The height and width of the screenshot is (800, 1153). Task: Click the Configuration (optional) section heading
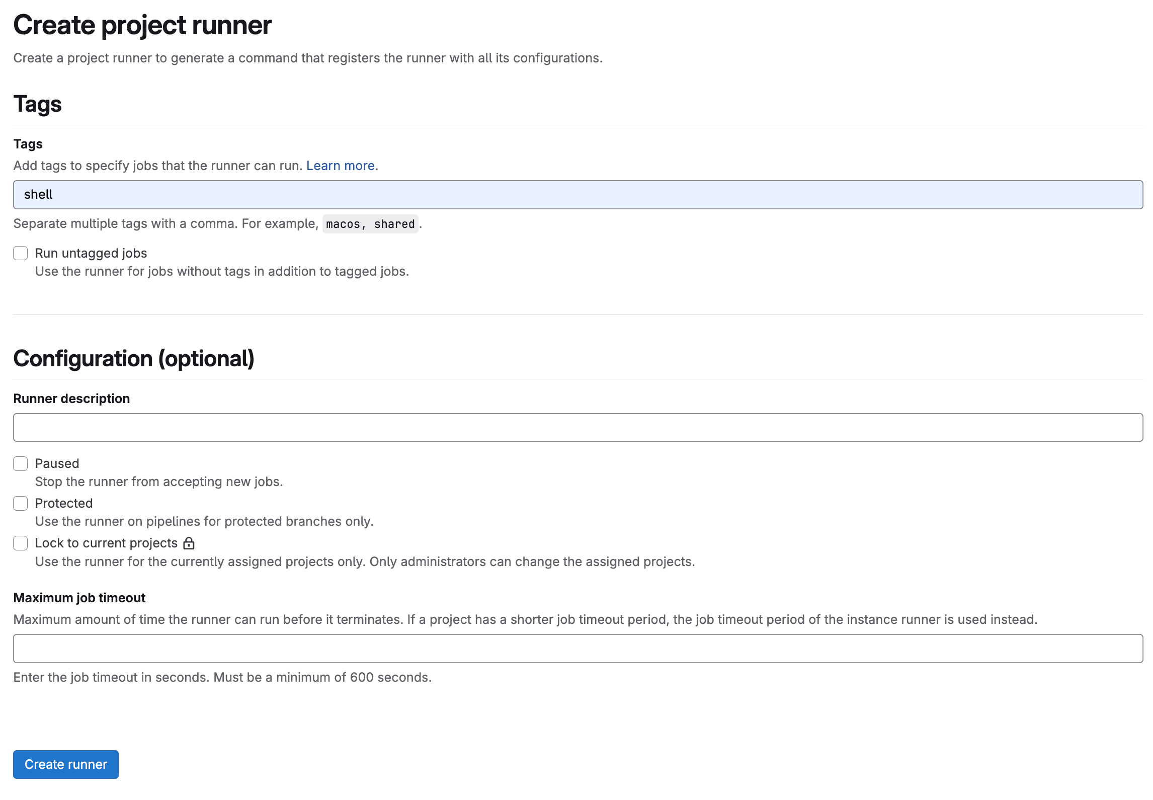tap(134, 359)
